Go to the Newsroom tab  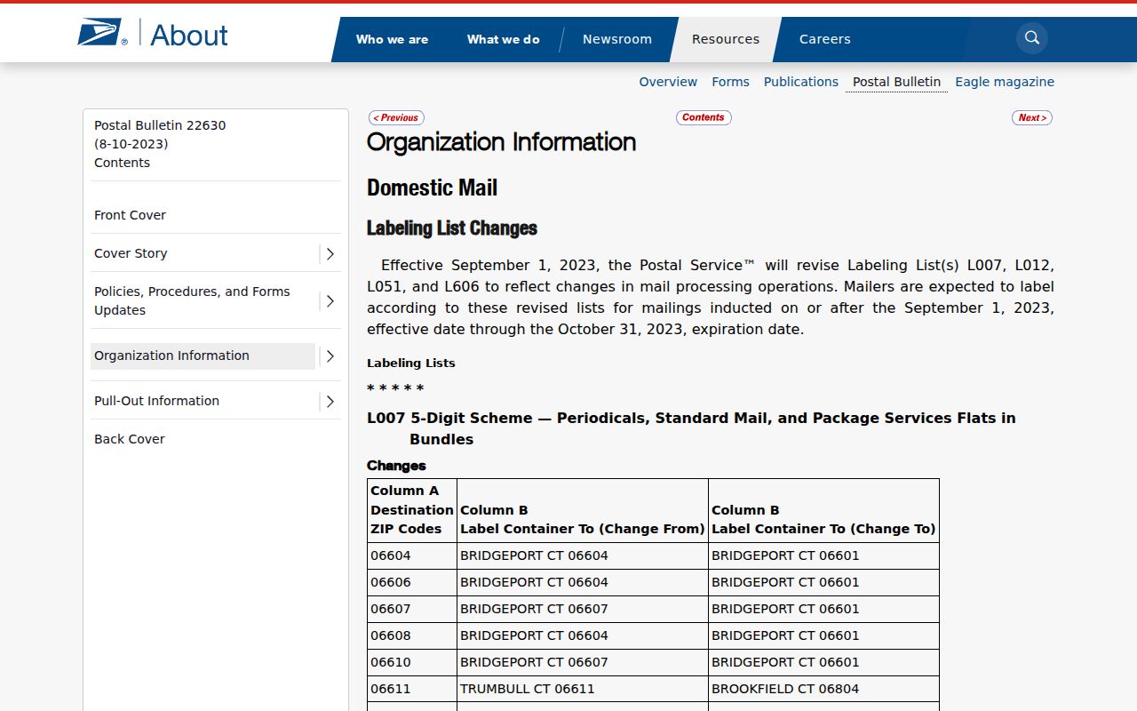616,39
